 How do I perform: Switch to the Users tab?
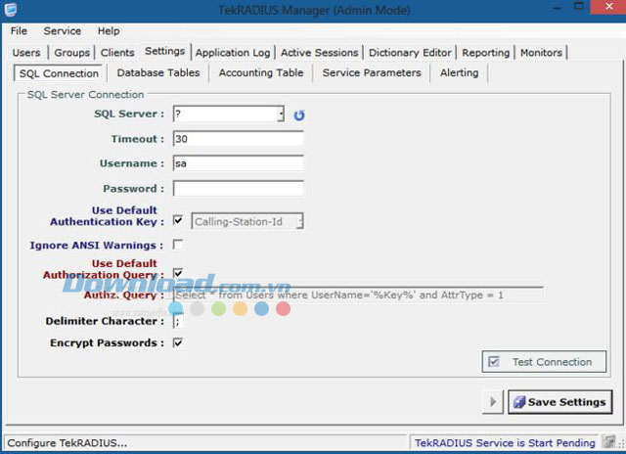click(26, 52)
